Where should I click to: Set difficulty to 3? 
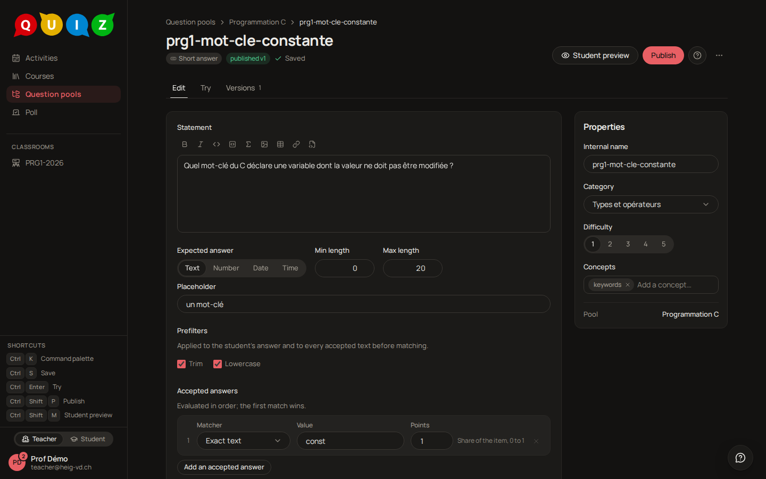point(628,244)
